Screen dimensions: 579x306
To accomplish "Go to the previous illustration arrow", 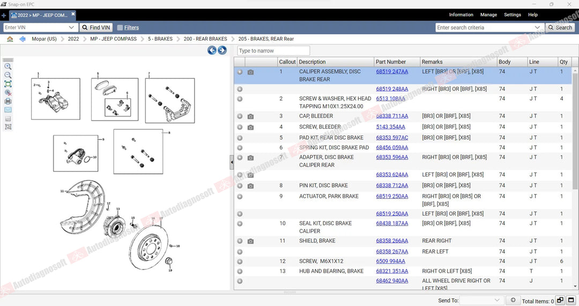I will point(212,50).
